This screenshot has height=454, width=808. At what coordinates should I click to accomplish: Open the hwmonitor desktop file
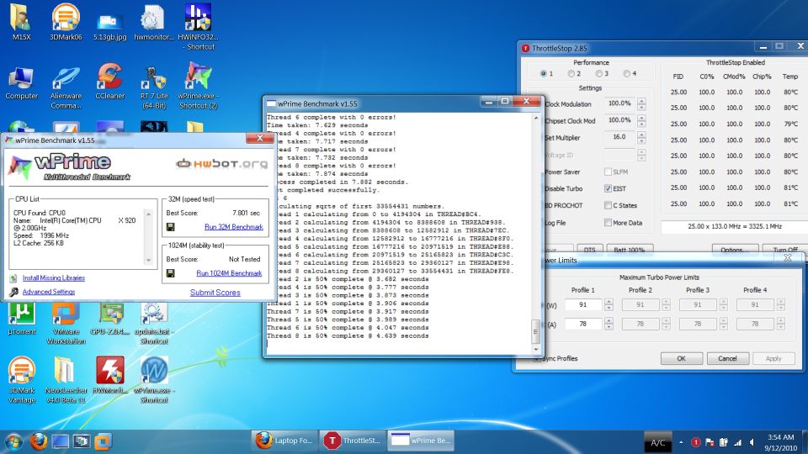153,22
